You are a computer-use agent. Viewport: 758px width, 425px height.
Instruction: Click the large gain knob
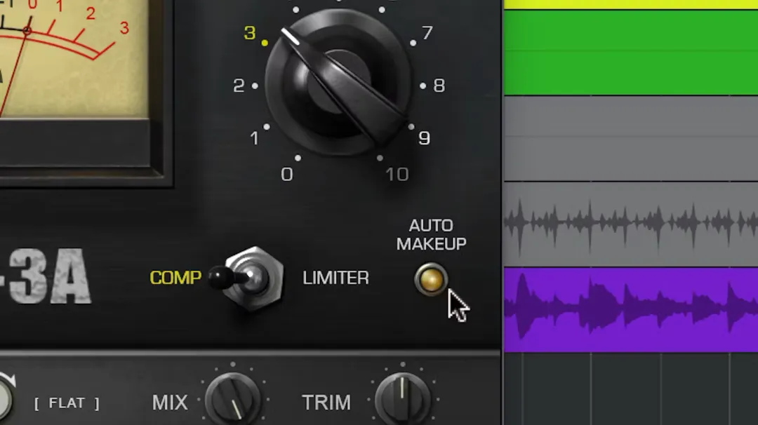(338, 82)
